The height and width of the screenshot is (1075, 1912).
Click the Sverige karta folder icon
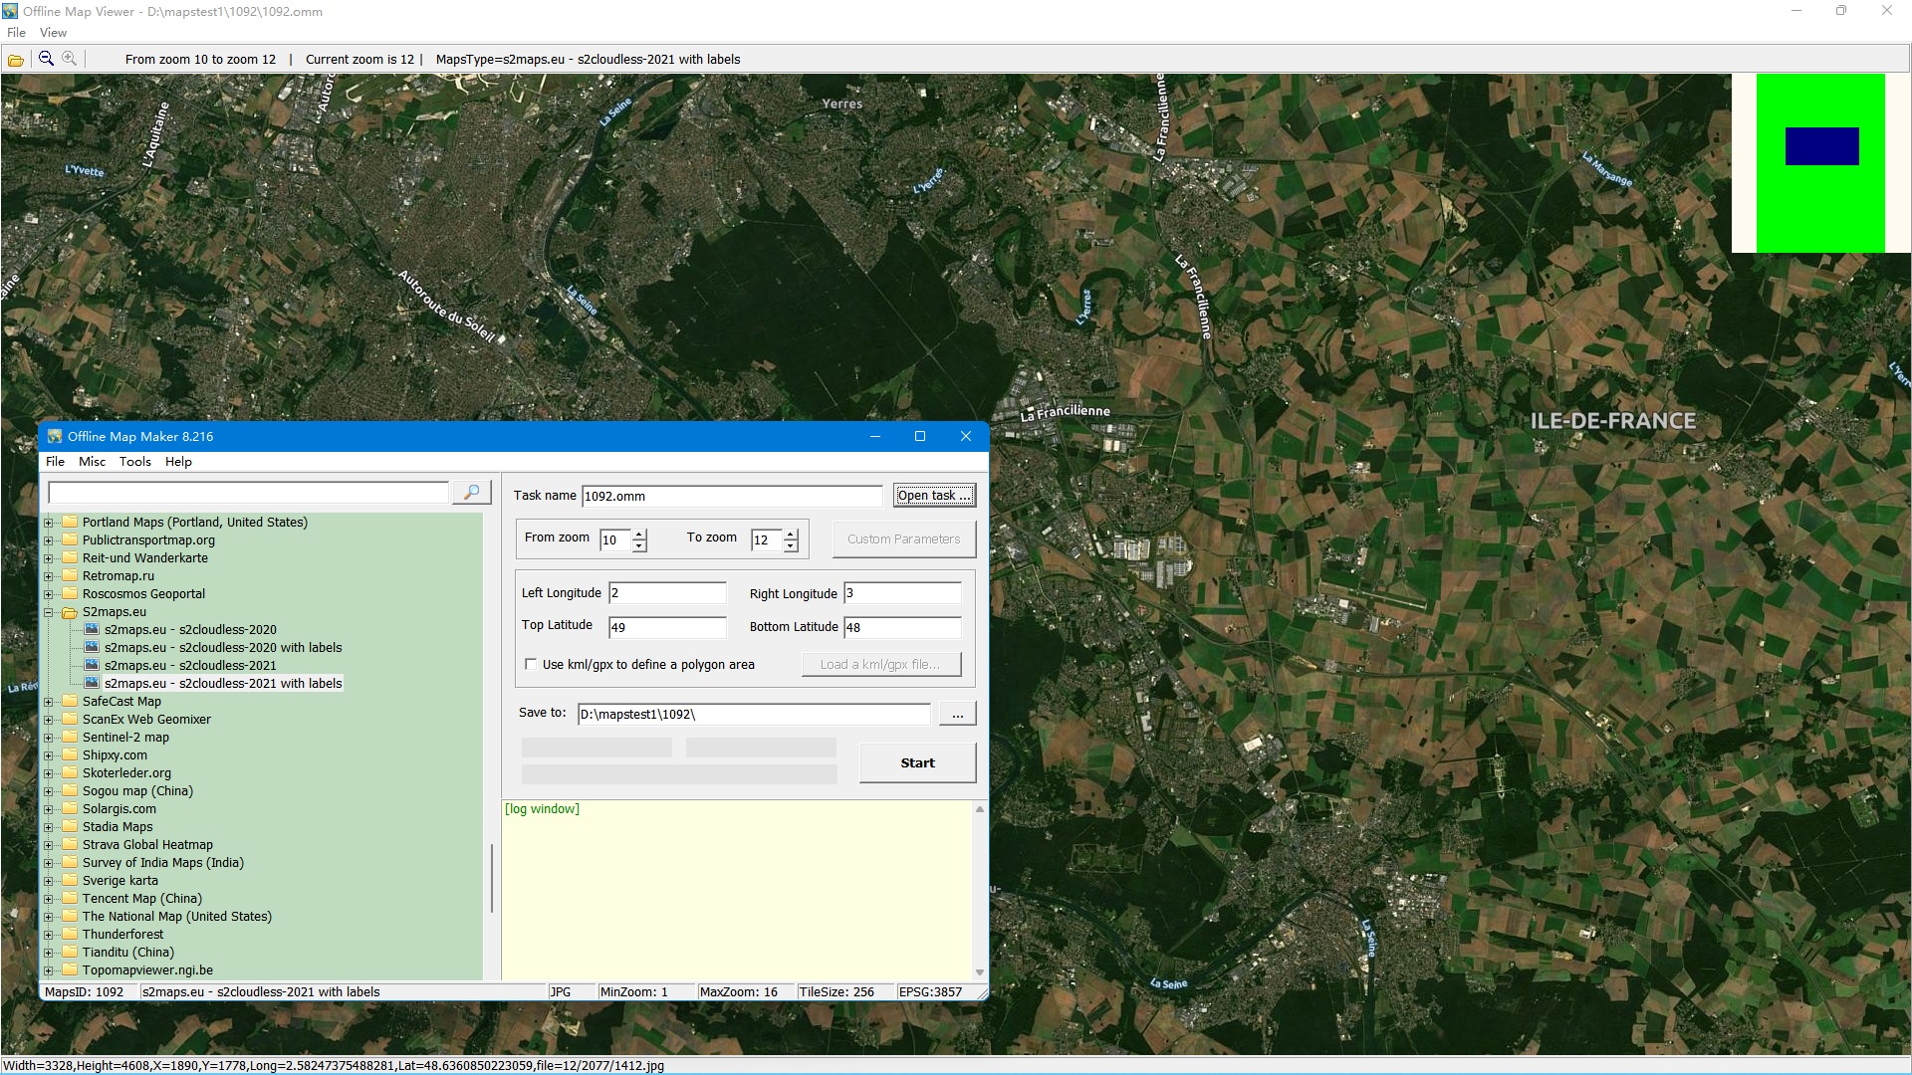(70, 880)
